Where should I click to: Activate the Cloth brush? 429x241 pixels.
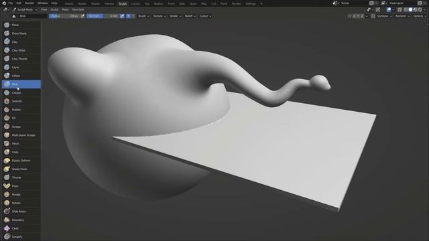coord(21,228)
